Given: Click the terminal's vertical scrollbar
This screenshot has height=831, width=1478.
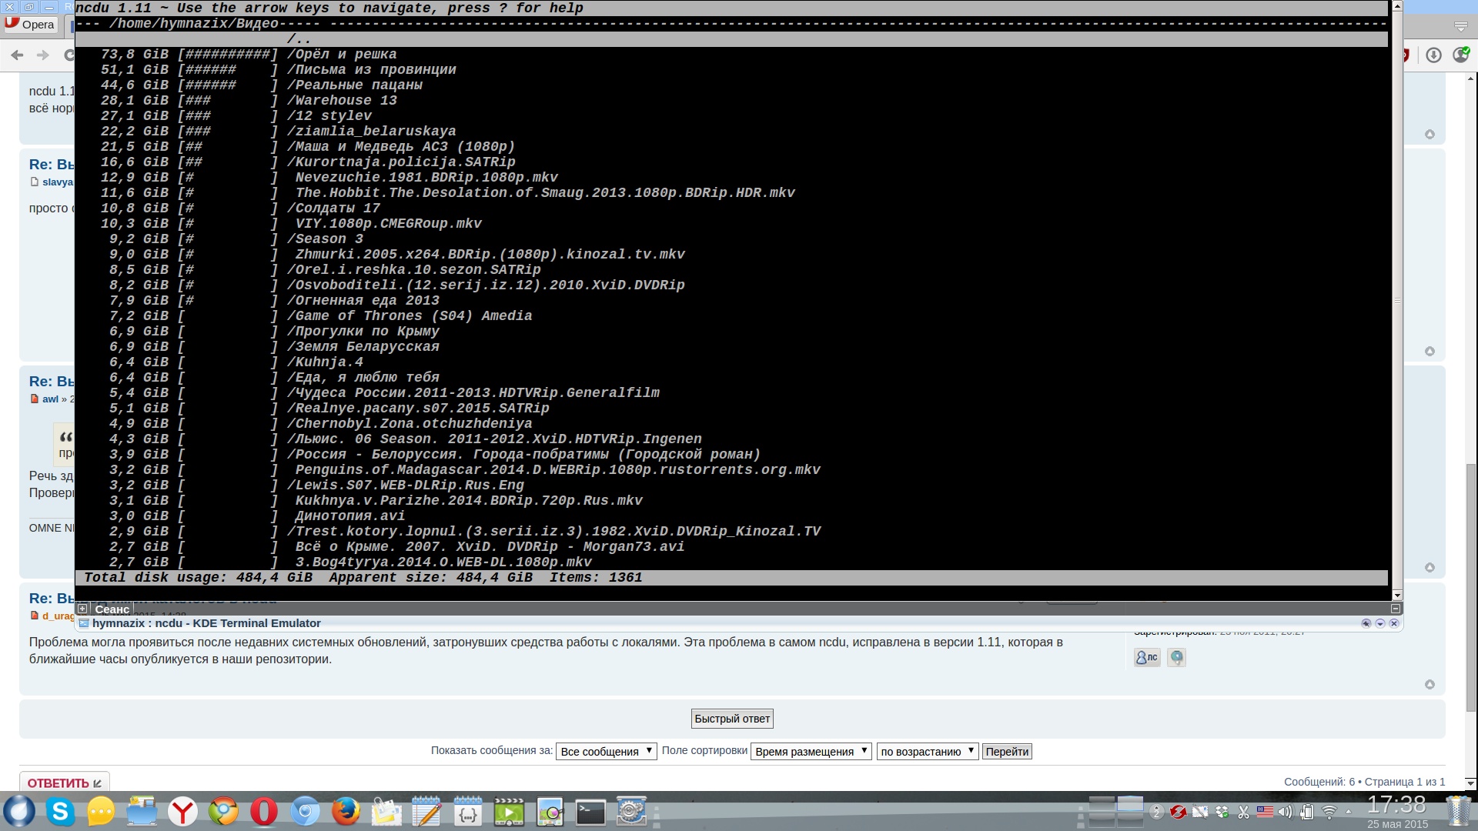Looking at the screenshot, I should [1397, 300].
